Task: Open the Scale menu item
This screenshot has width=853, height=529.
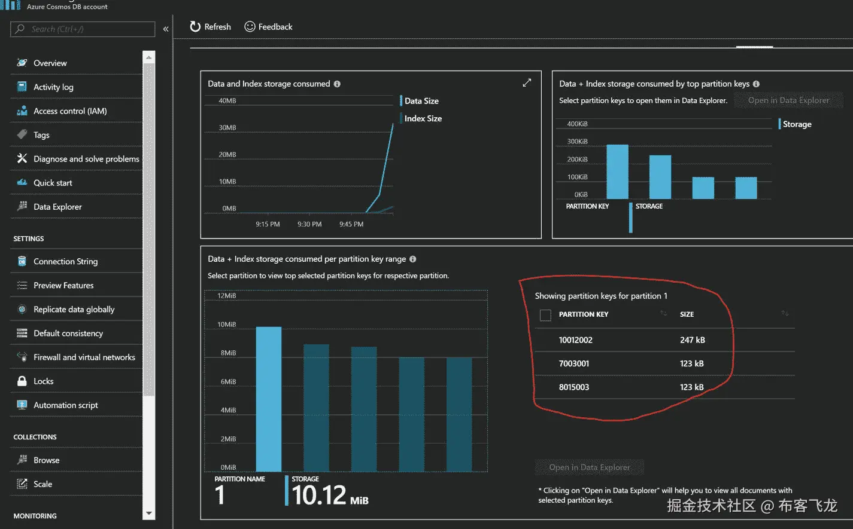Action: point(77,484)
